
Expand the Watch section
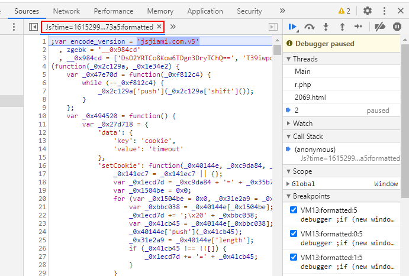pyautogui.click(x=302, y=124)
